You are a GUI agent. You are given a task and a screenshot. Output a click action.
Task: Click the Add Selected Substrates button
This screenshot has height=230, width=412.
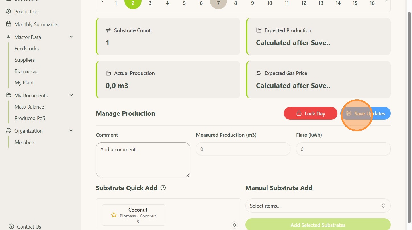tap(318, 225)
